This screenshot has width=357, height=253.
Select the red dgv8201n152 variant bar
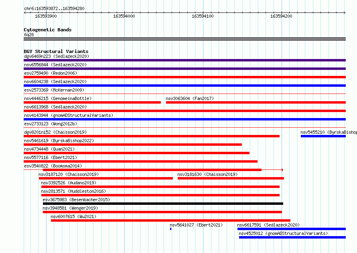(x=152, y=136)
